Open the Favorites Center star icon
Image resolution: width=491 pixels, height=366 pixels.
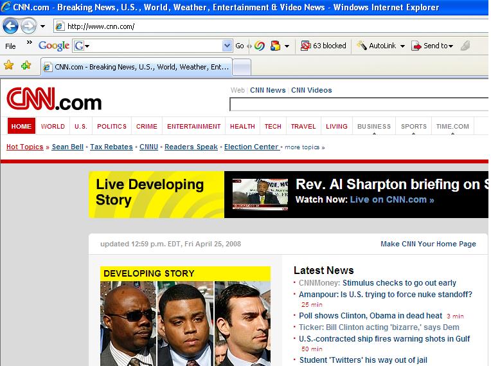9,66
